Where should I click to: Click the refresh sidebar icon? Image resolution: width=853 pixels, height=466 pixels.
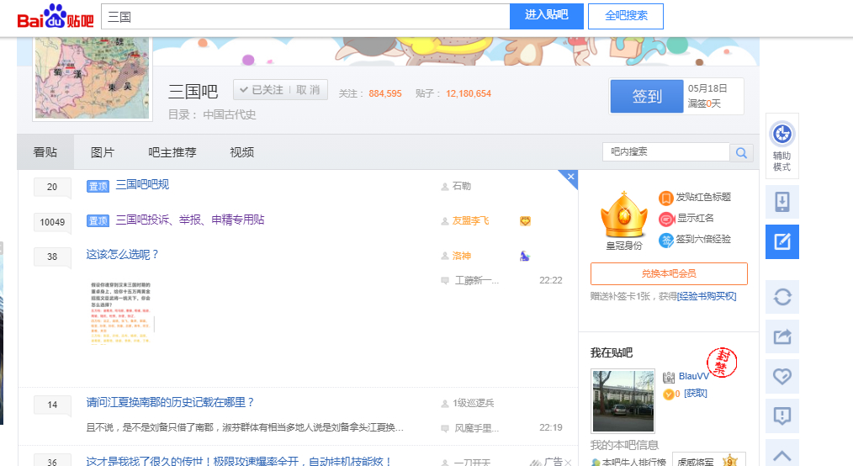point(781,296)
